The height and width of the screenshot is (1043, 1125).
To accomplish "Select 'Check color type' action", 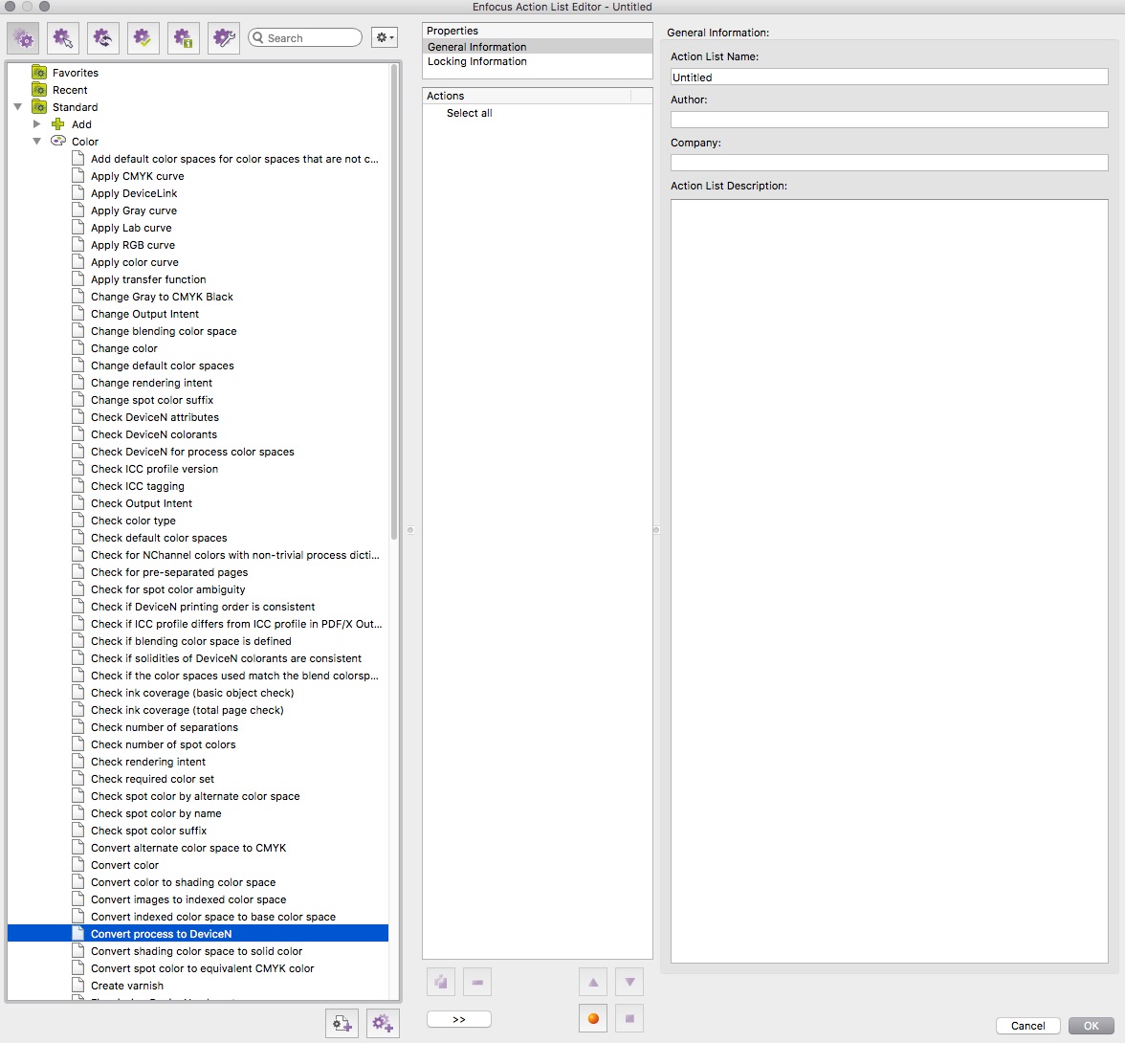I will [133, 521].
